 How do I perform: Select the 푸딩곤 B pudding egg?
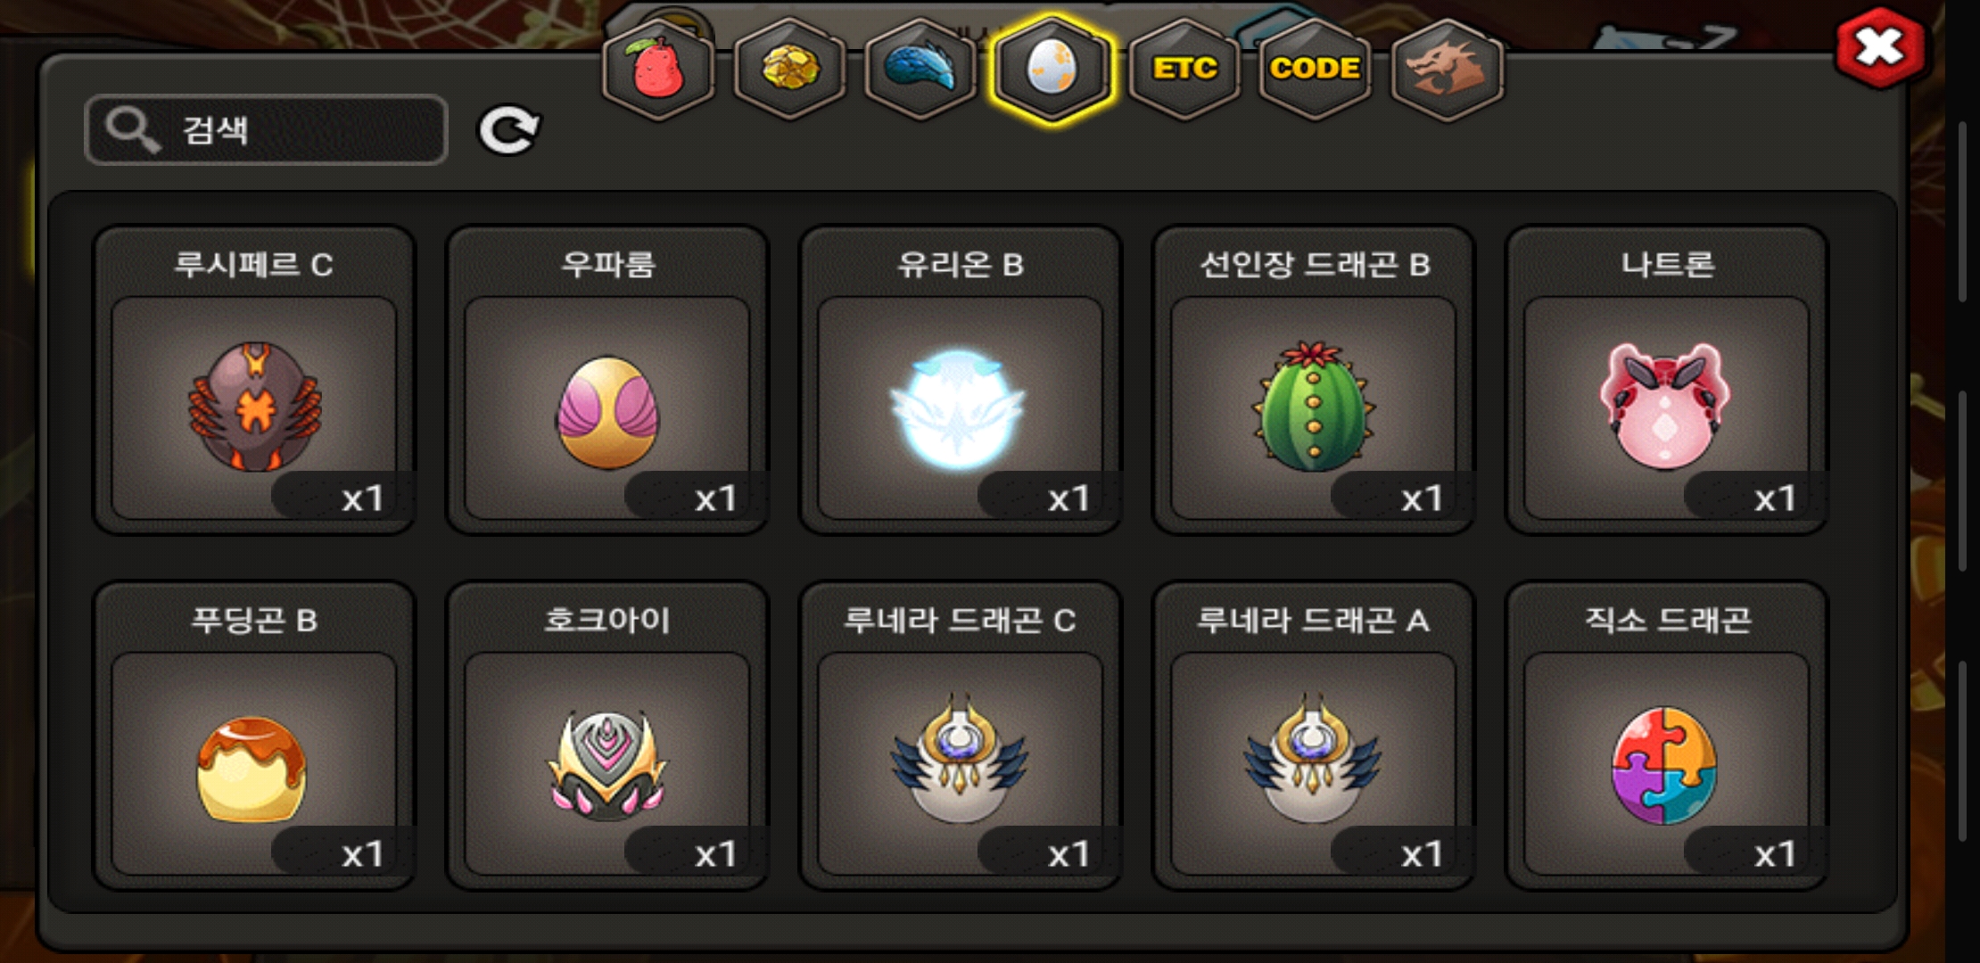click(x=254, y=736)
